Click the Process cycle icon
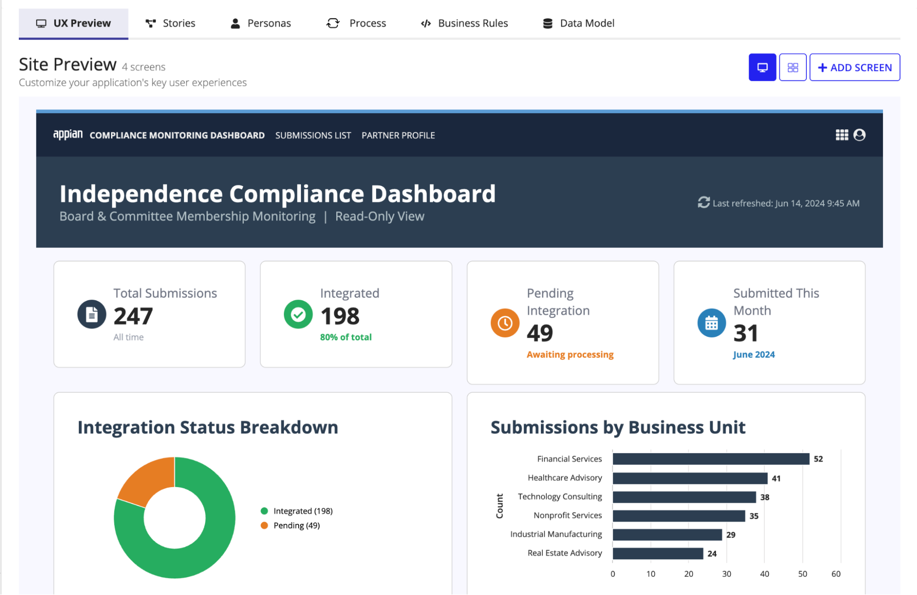 tap(333, 23)
